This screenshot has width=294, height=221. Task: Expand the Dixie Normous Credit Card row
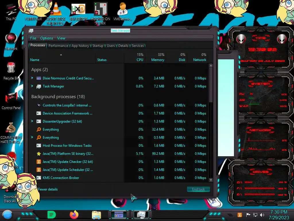pyautogui.click(x=32, y=78)
